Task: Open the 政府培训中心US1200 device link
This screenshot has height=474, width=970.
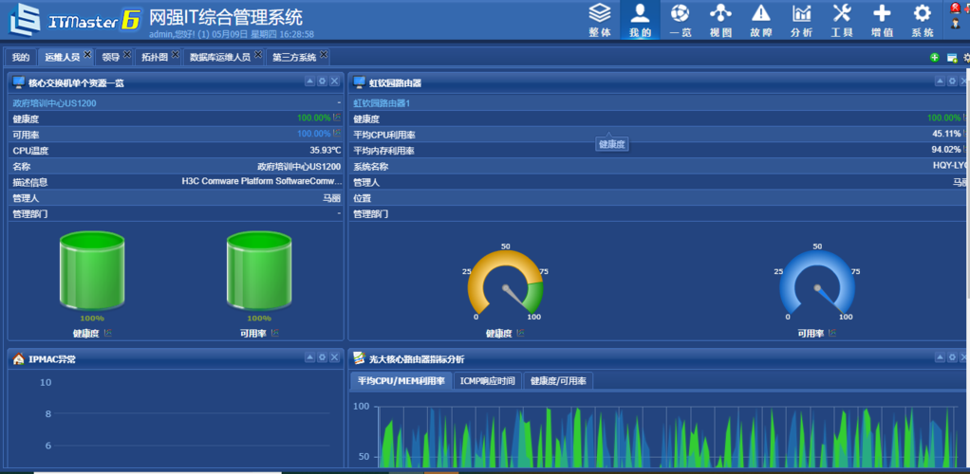Action: click(x=54, y=103)
